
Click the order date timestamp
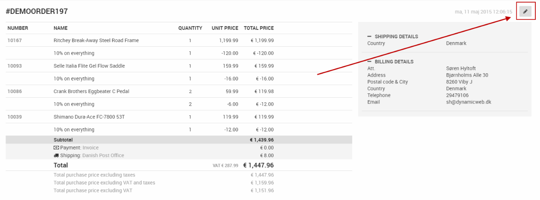click(483, 12)
